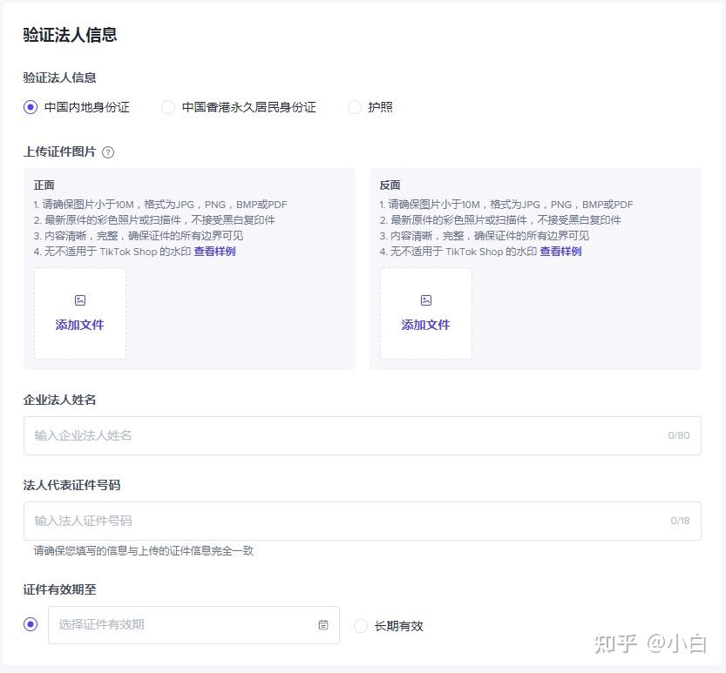
Task: Focus the 法人代表证件号码 input field
Action: 363,521
